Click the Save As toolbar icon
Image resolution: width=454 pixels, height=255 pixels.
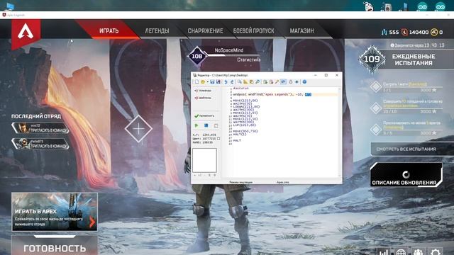point(218,82)
